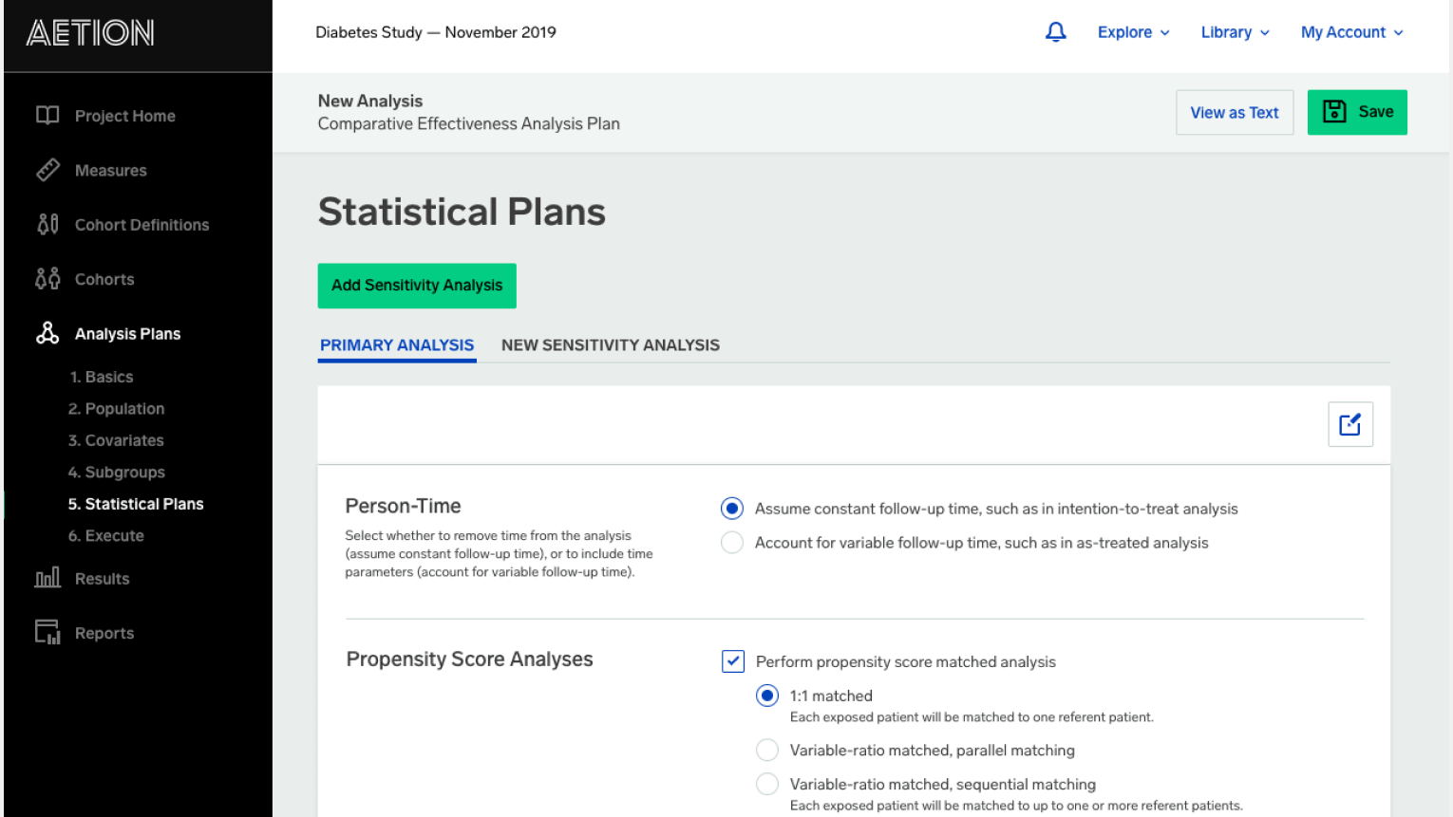Select 1:1 matched option
This screenshot has width=1453, height=817.
(767, 696)
